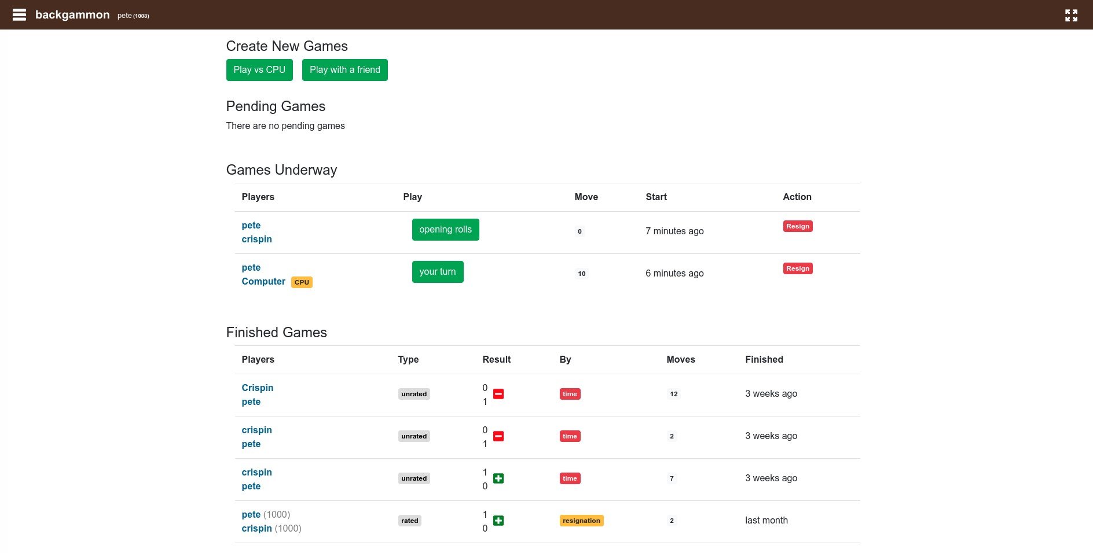Click the Type column header
Viewport: 1093px width, 553px height.
point(408,360)
